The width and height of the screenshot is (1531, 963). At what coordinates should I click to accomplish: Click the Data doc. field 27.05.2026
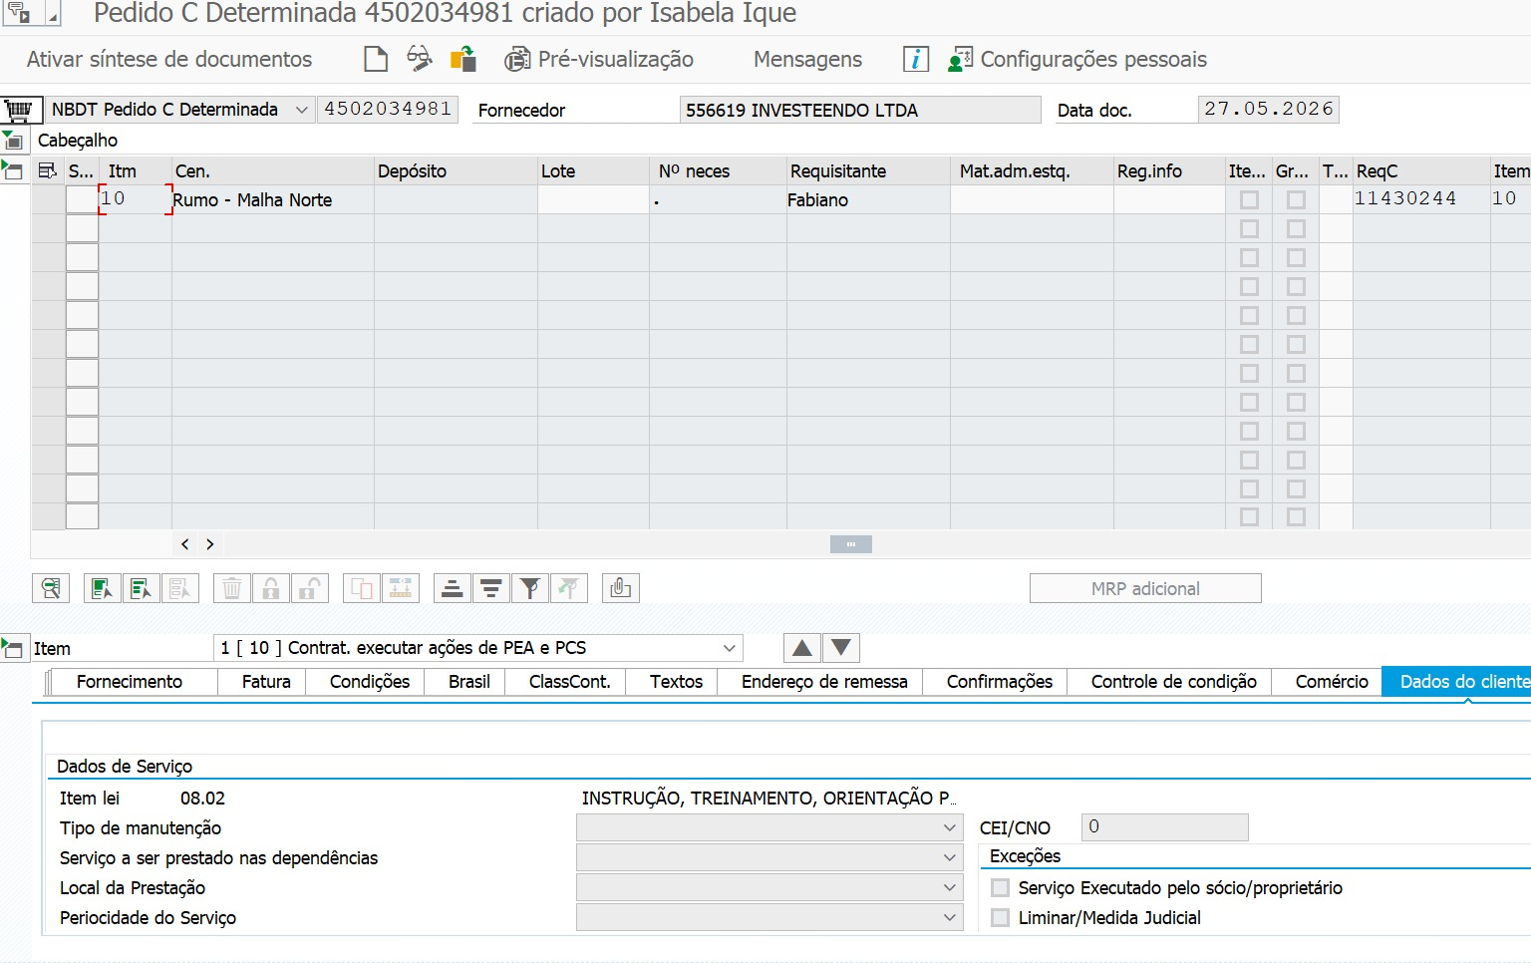tap(1268, 109)
